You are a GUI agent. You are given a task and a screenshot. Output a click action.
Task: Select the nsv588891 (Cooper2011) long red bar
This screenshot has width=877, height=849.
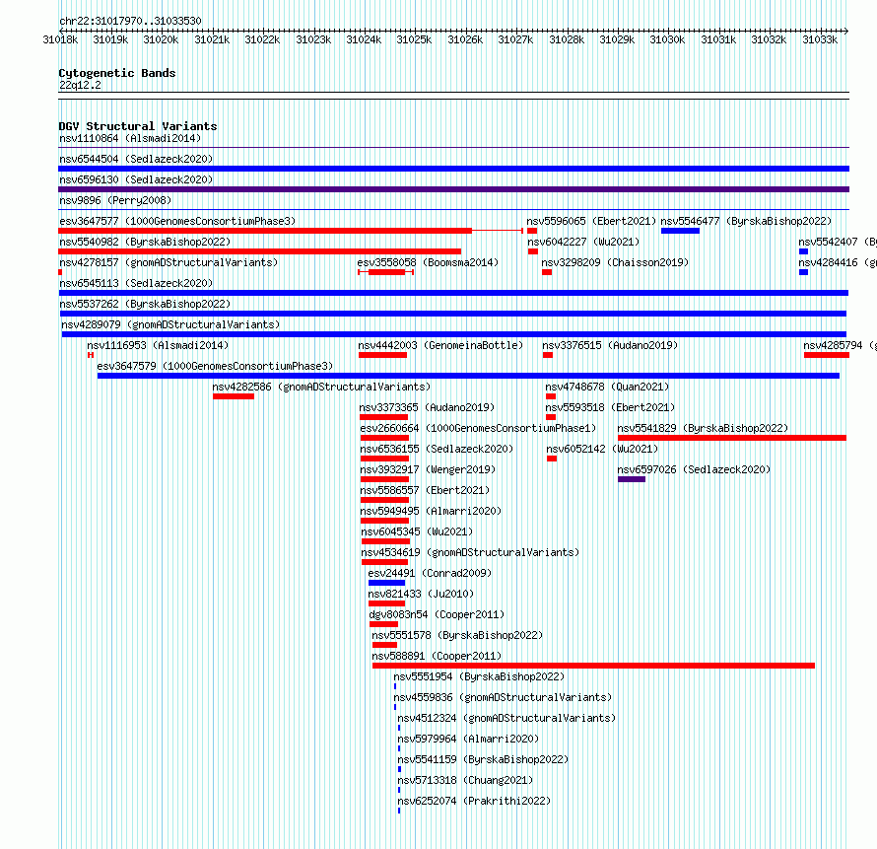[x=593, y=666]
